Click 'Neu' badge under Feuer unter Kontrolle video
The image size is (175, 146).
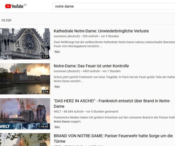[57, 87]
